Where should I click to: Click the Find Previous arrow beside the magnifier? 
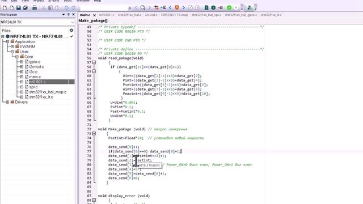[136, 7]
